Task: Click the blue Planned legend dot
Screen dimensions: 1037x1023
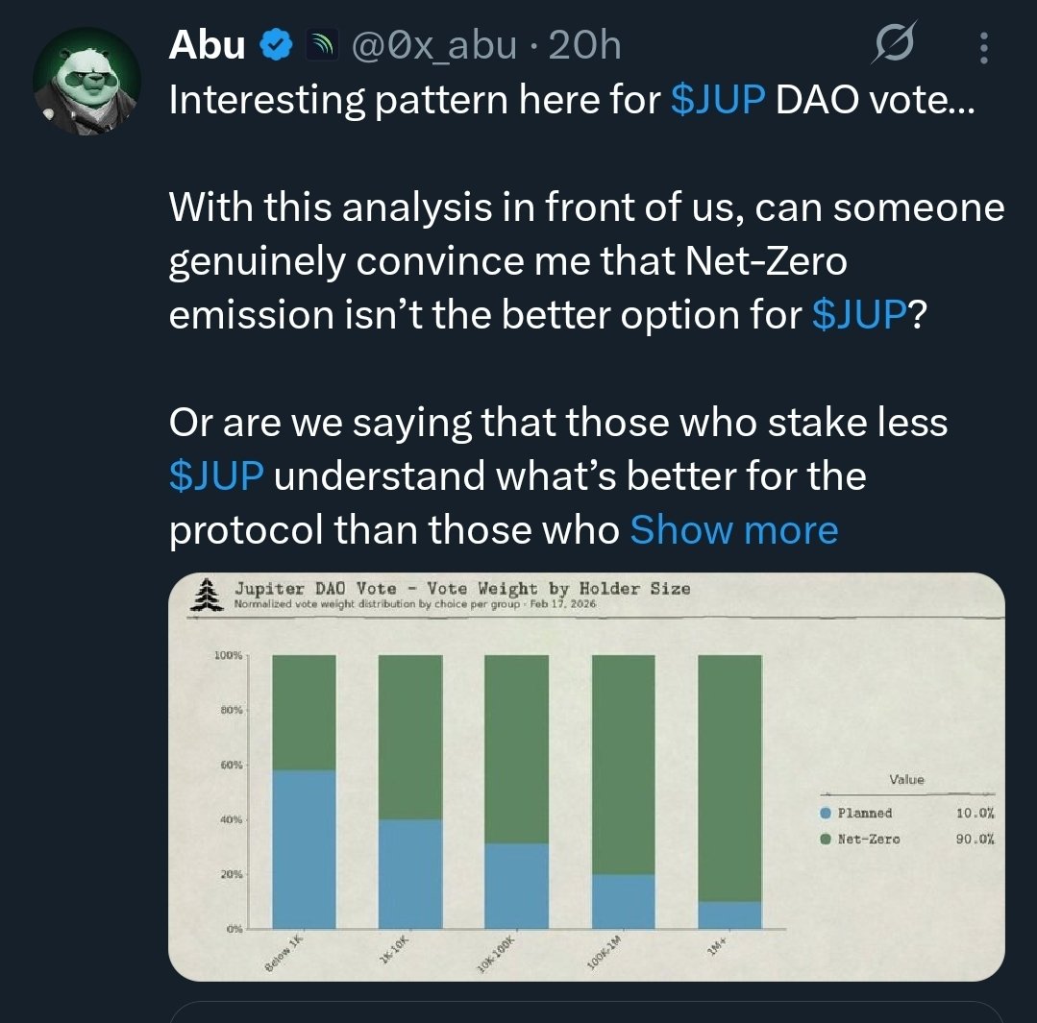Action: pyautogui.click(x=826, y=814)
